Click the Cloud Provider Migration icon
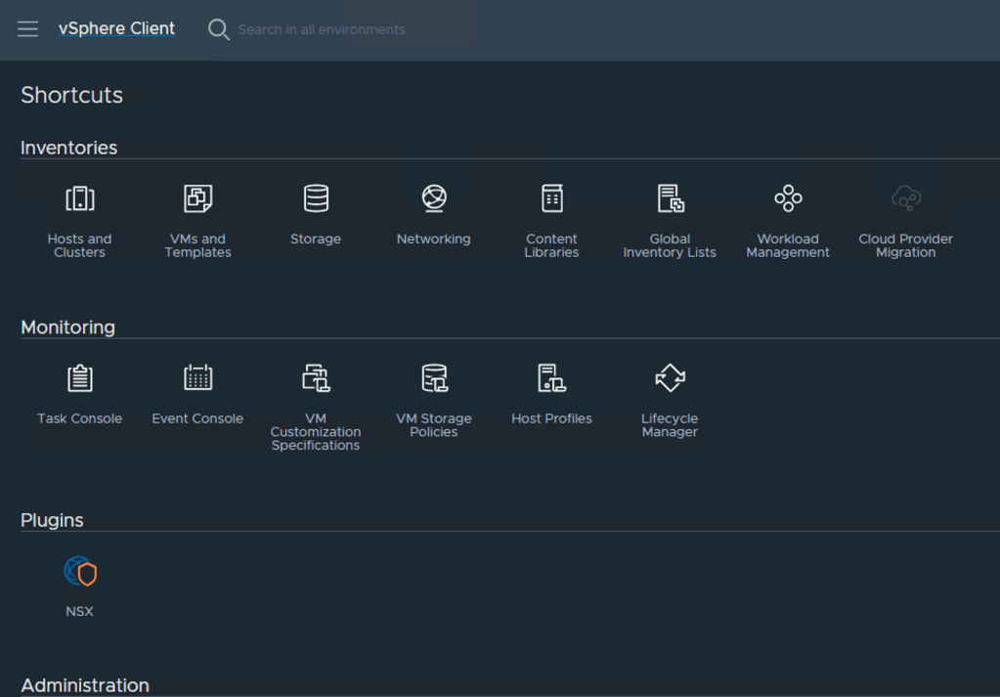The width and height of the screenshot is (1000, 697). [x=906, y=199]
